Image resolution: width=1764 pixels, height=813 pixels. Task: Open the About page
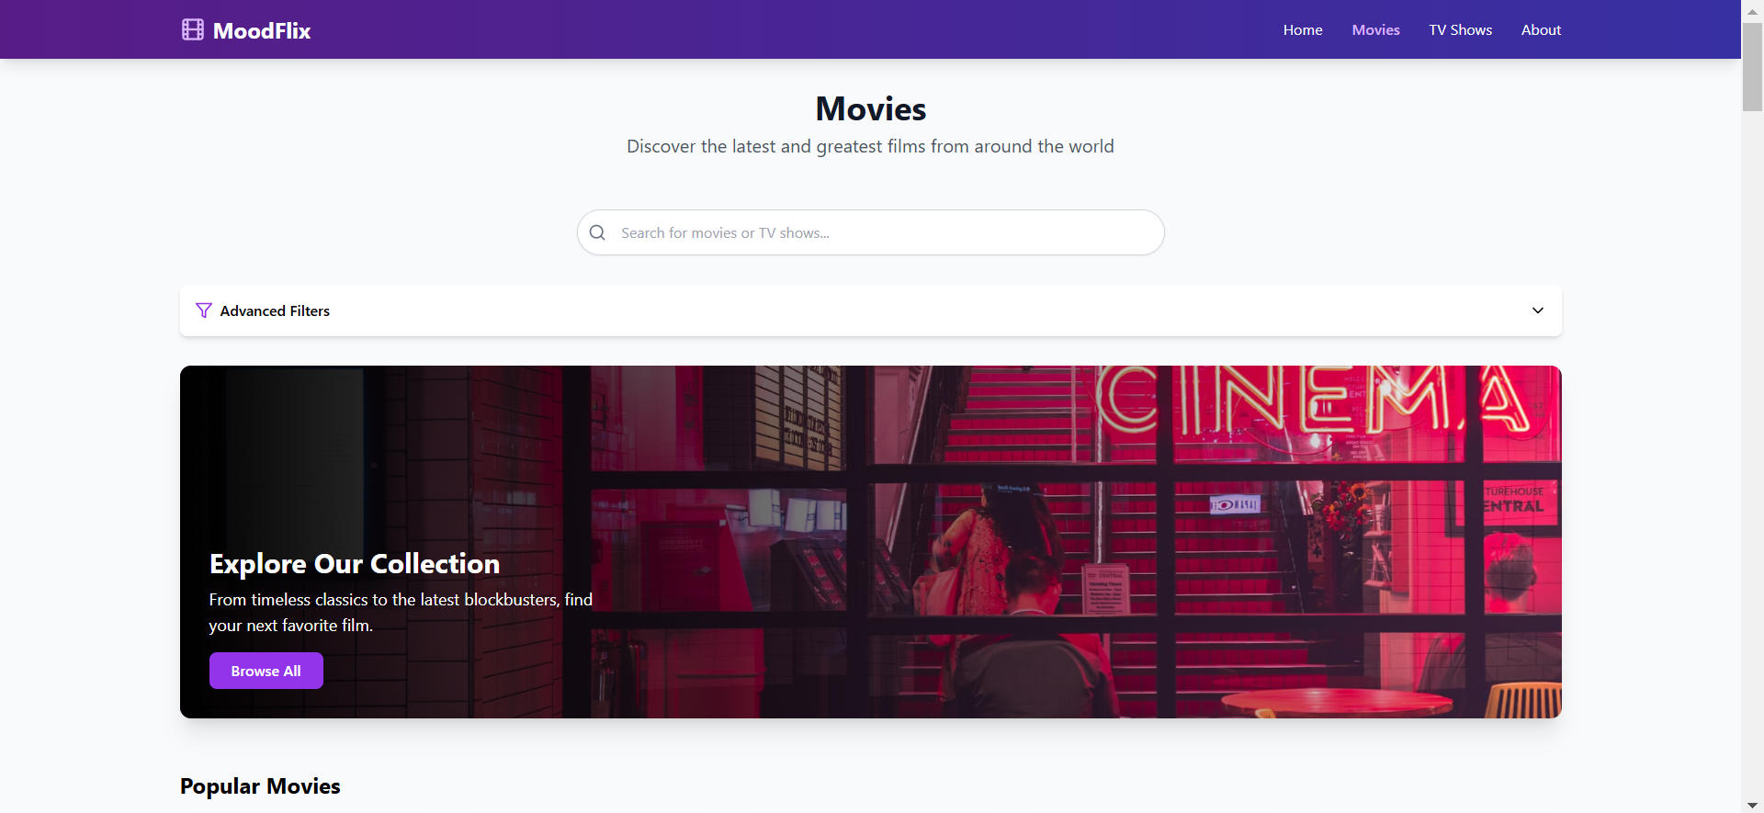pyautogui.click(x=1541, y=30)
